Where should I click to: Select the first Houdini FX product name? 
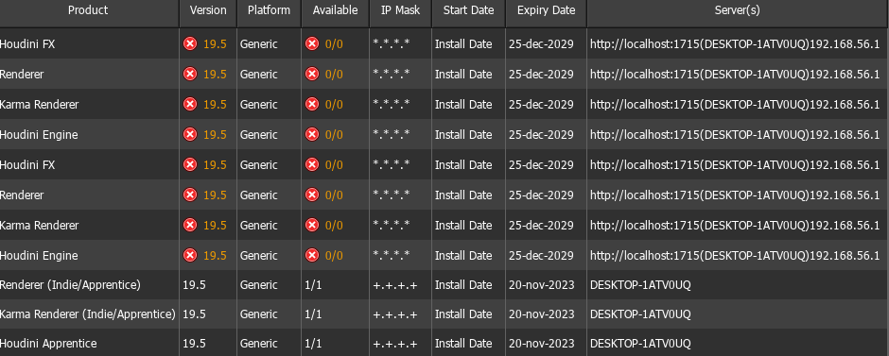click(27, 43)
